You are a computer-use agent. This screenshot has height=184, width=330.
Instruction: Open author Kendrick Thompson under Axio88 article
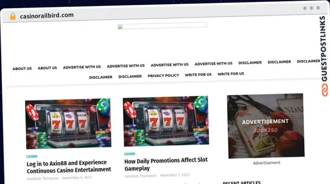point(43,178)
